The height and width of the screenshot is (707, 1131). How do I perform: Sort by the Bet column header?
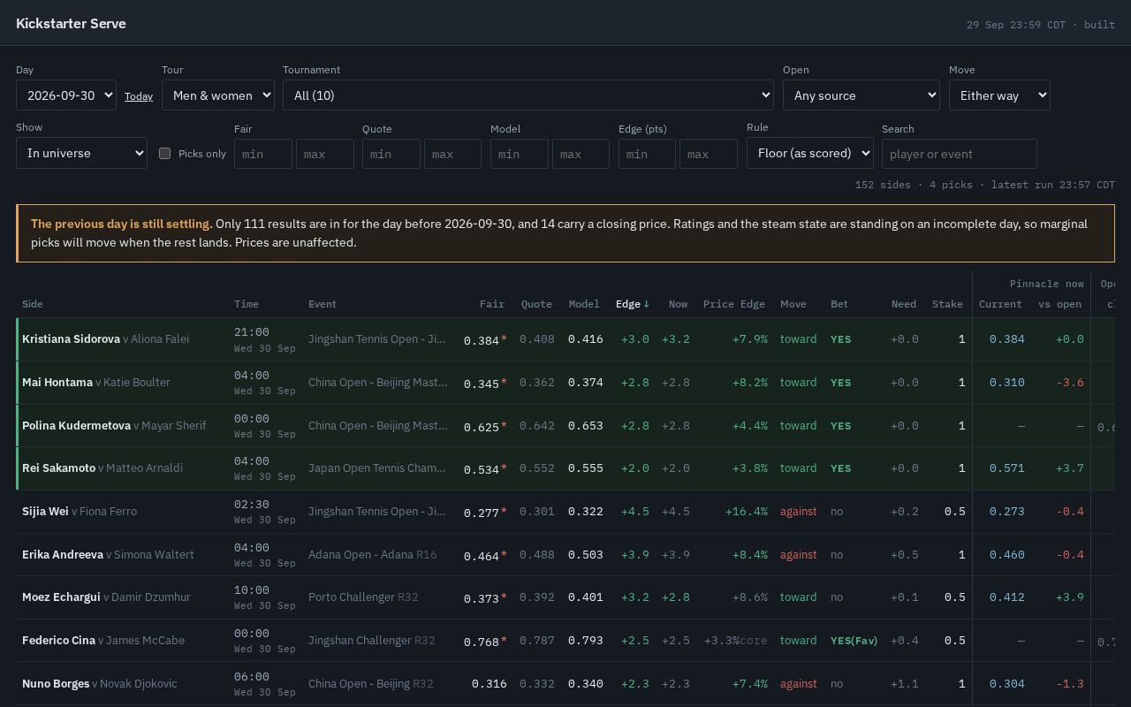839,304
